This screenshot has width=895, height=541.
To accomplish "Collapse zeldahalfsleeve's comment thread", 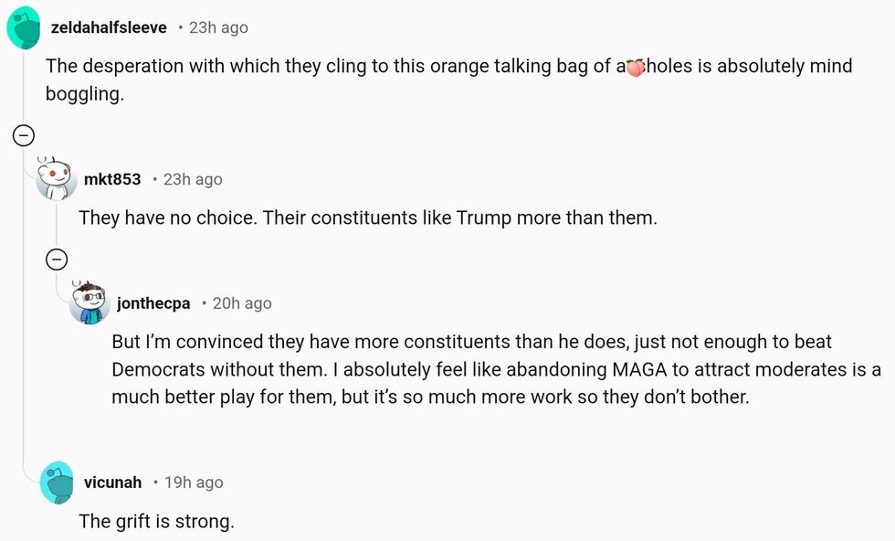I will click(x=23, y=136).
